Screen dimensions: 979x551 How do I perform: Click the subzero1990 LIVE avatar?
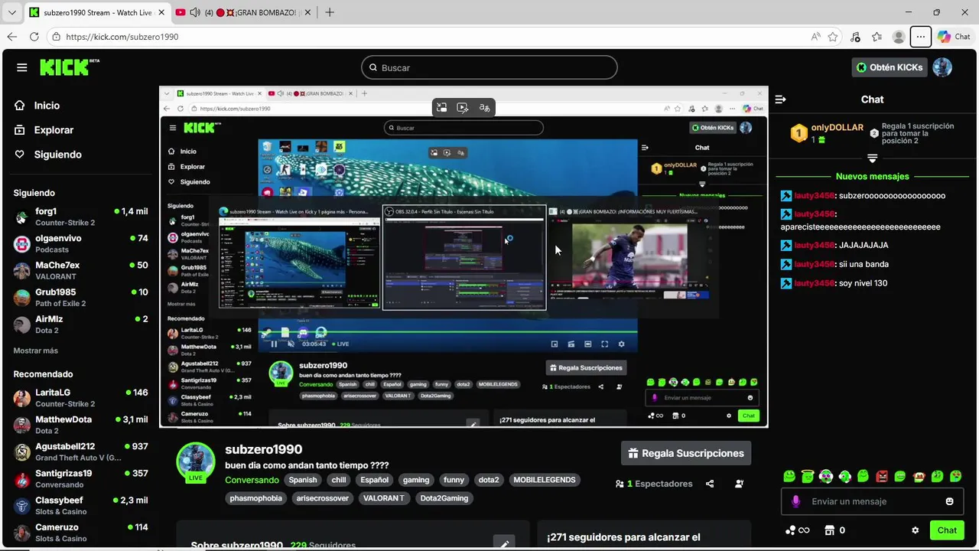[x=196, y=461]
